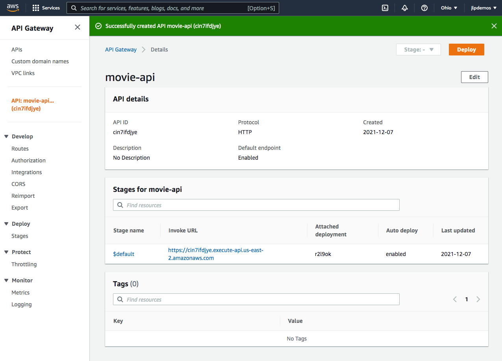Image resolution: width=502 pixels, height=361 pixels.
Task: Open the jlpdemos account dropdown
Action: tap(484, 8)
